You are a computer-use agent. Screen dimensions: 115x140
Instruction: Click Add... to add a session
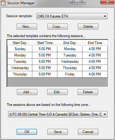pyautogui.click(x=27, y=92)
